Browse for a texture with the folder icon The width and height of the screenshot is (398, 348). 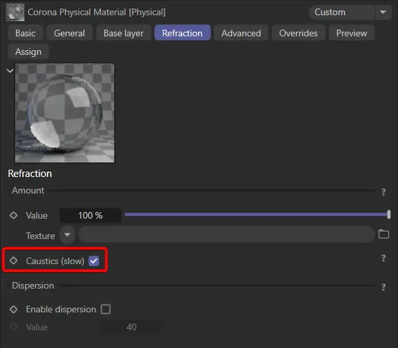pos(383,234)
